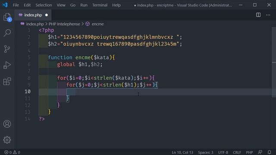
Task: Change indentation via Spaces: 3
Action: point(205,152)
